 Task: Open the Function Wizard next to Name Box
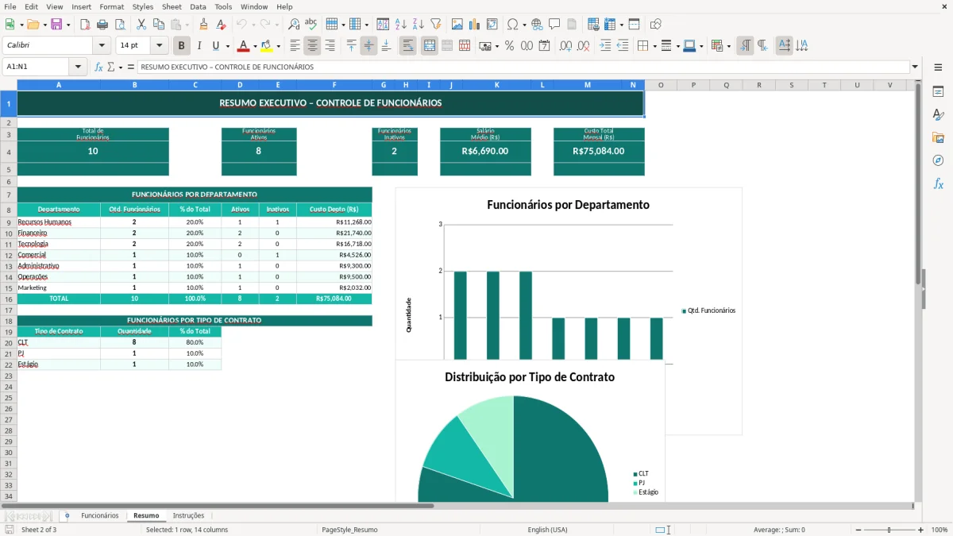tap(98, 67)
